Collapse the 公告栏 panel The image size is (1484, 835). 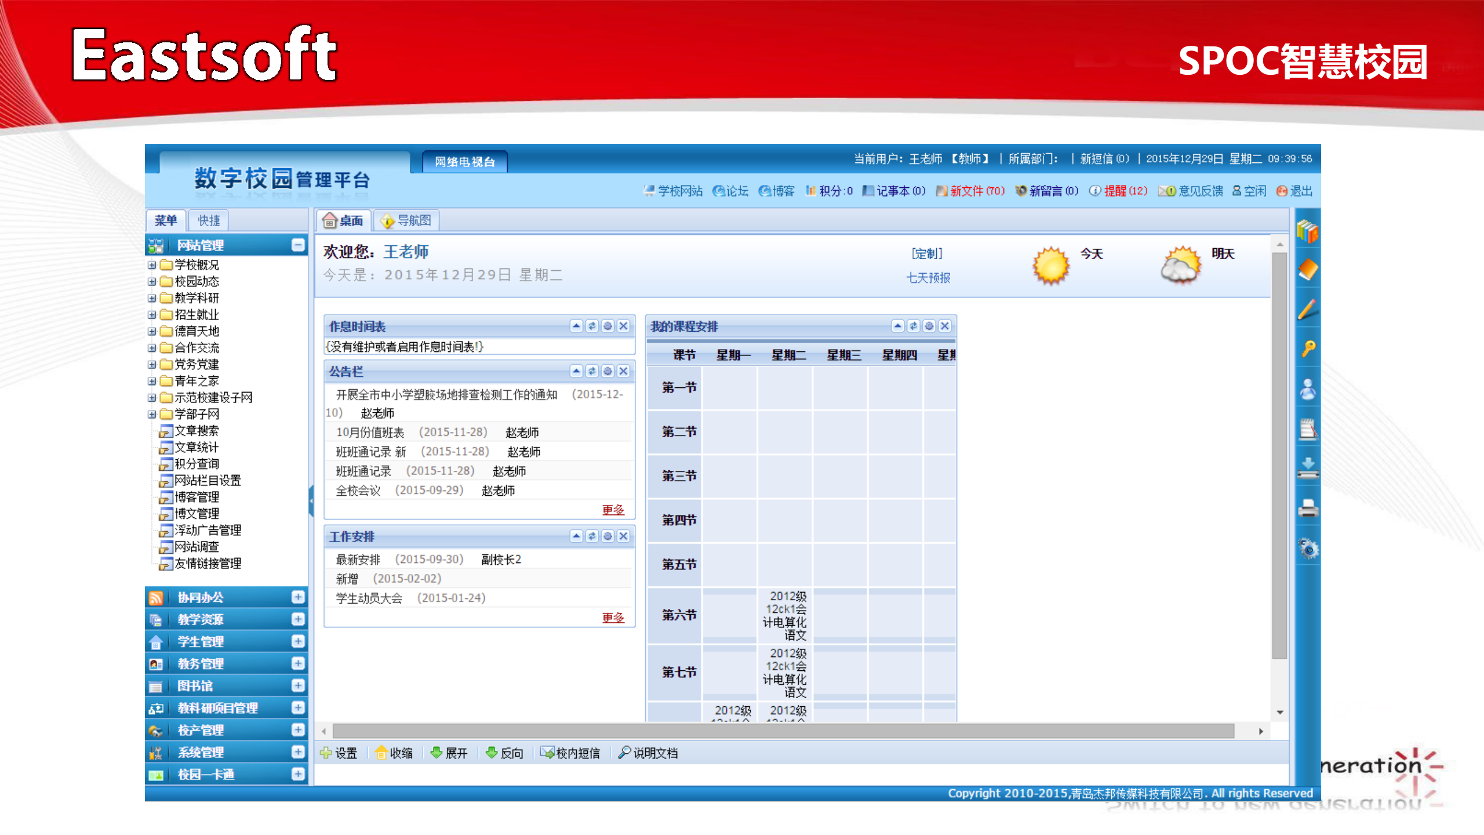[575, 372]
